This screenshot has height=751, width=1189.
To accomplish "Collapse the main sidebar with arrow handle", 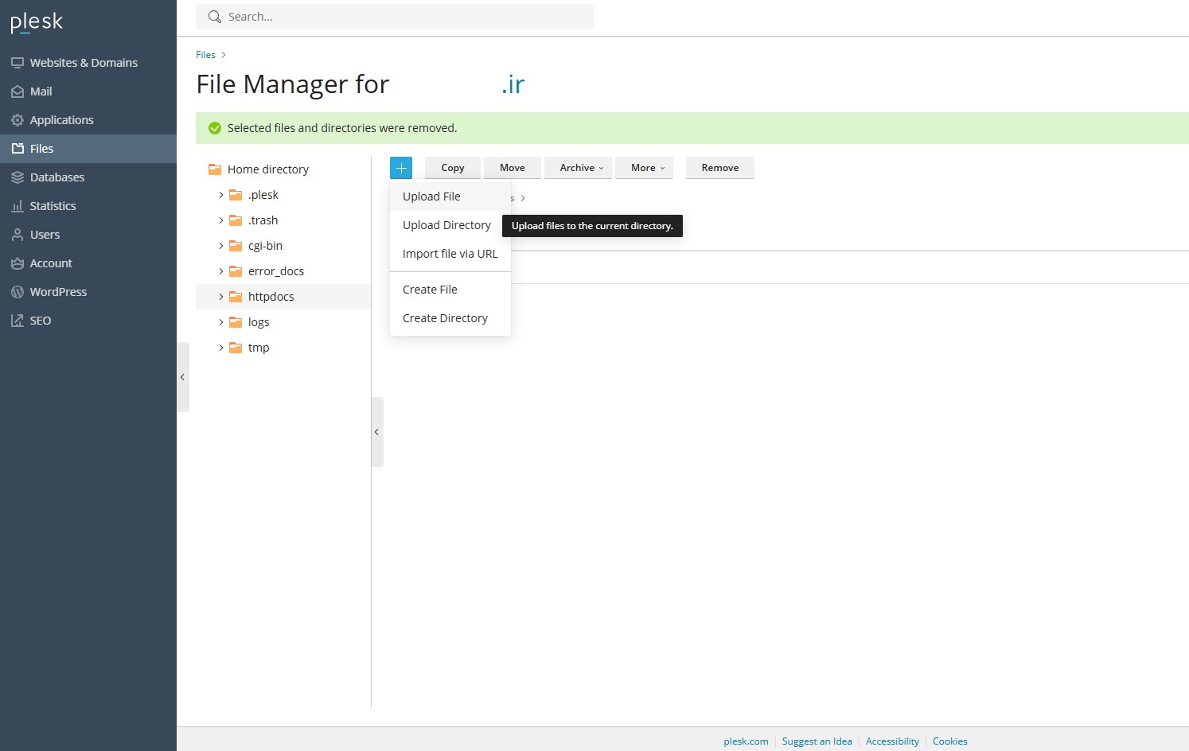I will [x=183, y=377].
